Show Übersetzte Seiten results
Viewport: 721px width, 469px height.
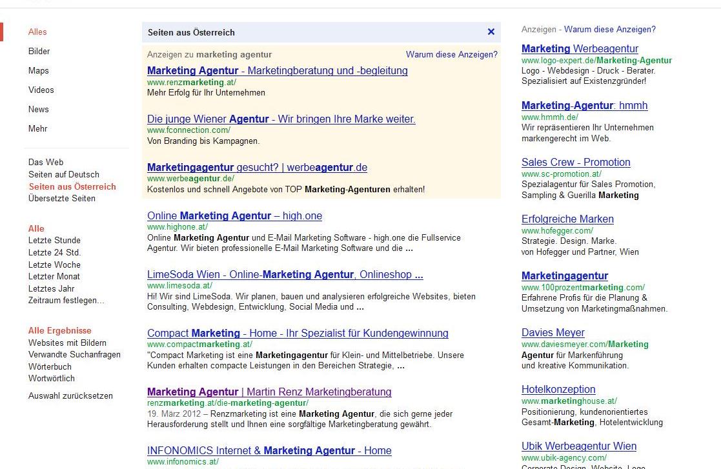(x=62, y=198)
